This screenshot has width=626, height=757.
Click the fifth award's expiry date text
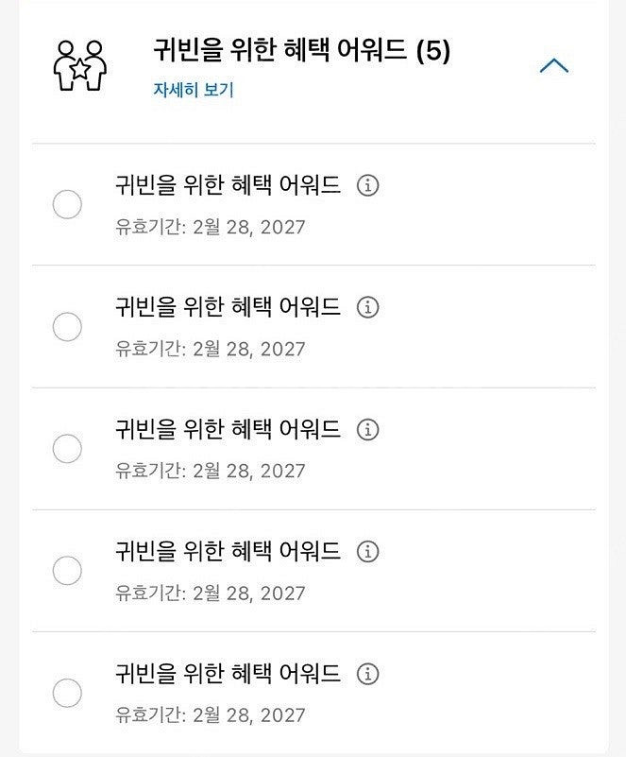pos(211,715)
